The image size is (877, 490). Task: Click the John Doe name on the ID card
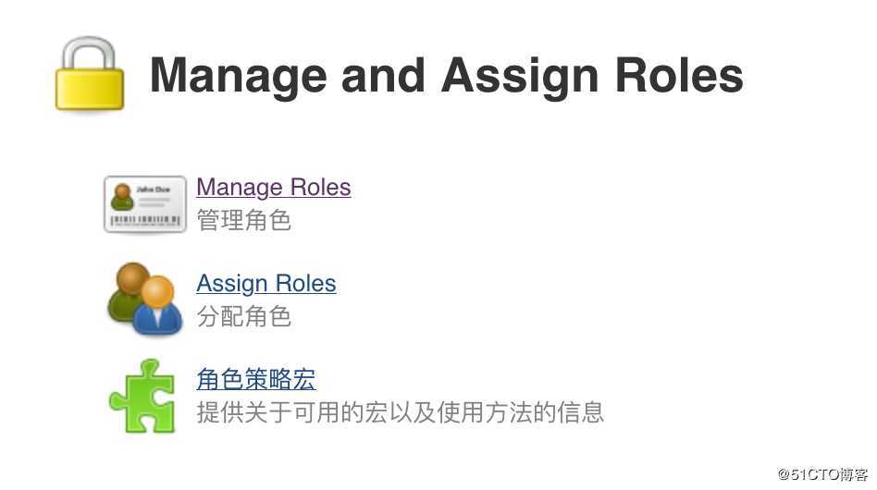pos(154,190)
